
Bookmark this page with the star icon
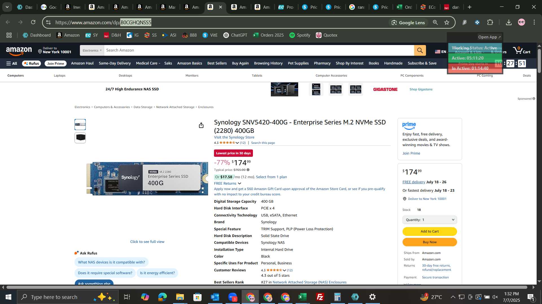[x=447, y=23]
